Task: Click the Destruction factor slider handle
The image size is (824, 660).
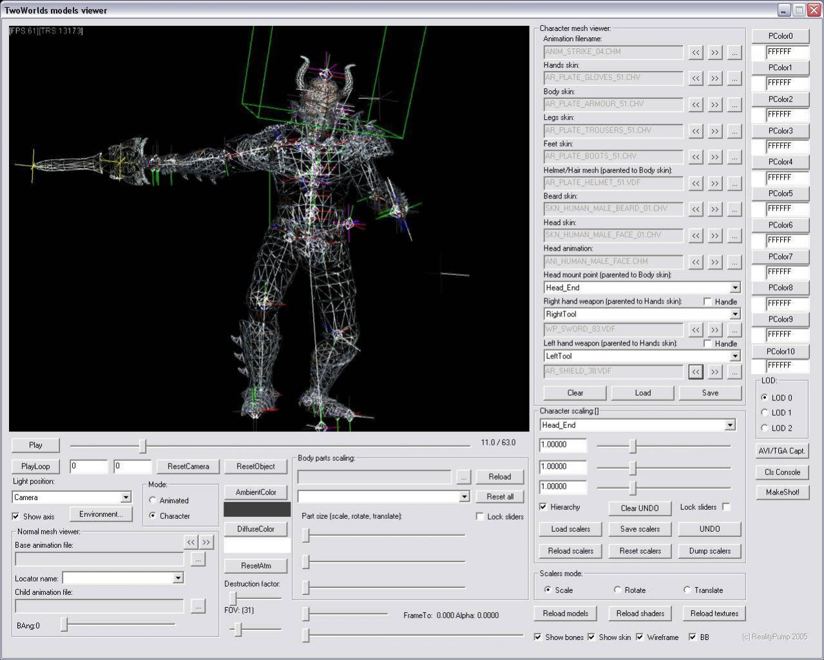Action: tap(233, 598)
